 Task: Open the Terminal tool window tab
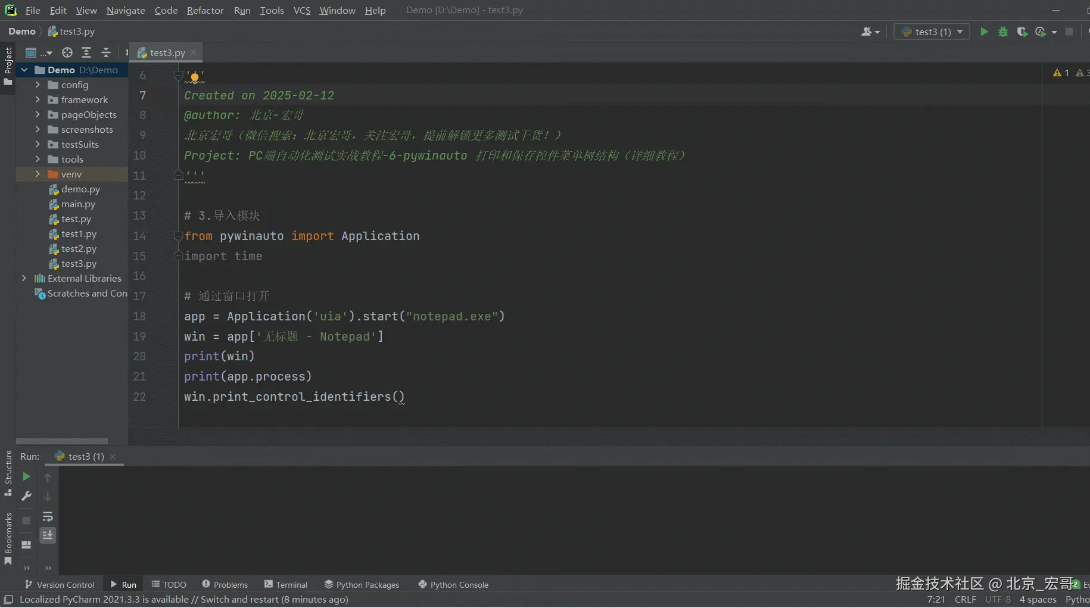286,584
